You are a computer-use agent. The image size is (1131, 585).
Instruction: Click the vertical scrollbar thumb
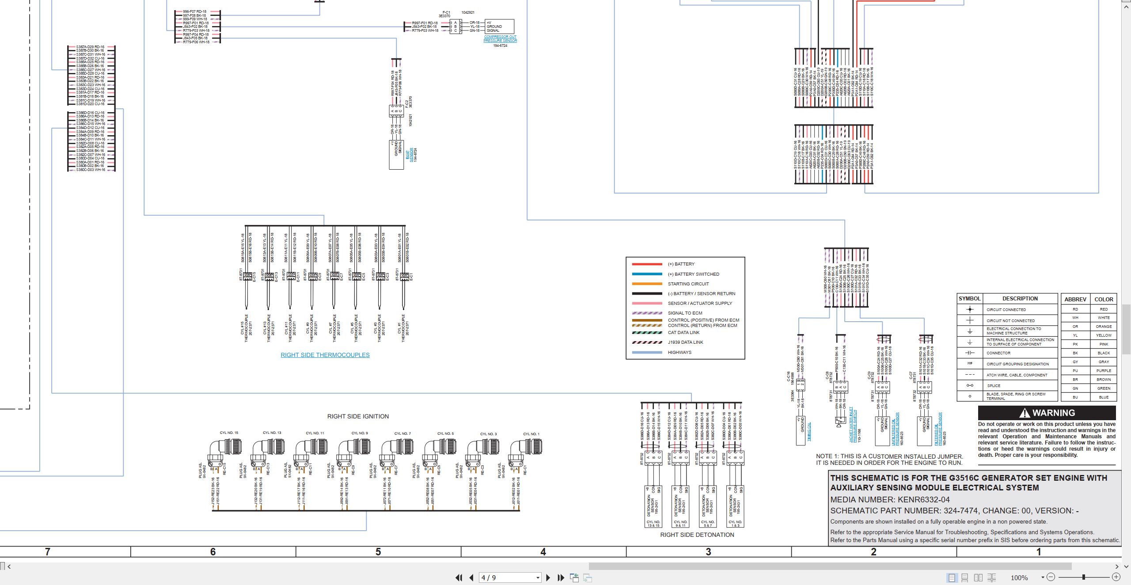(1126, 329)
